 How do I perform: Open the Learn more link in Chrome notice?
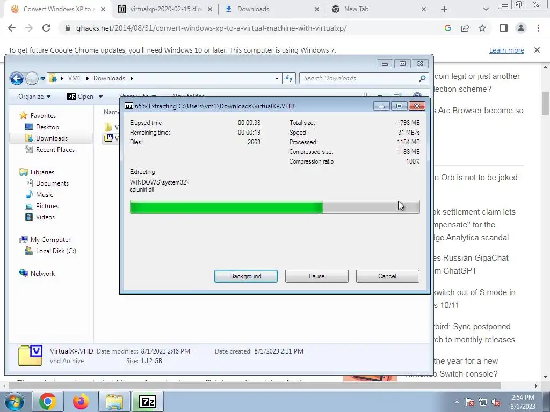(506, 50)
